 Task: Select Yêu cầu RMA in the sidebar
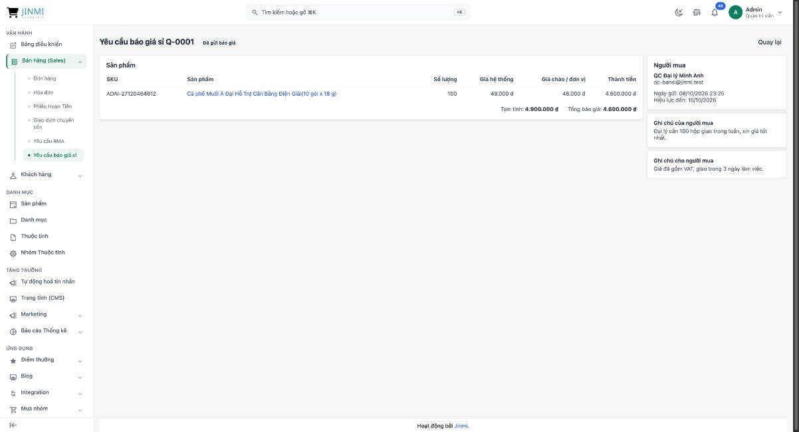pyautogui.click(x=49, y=141)
